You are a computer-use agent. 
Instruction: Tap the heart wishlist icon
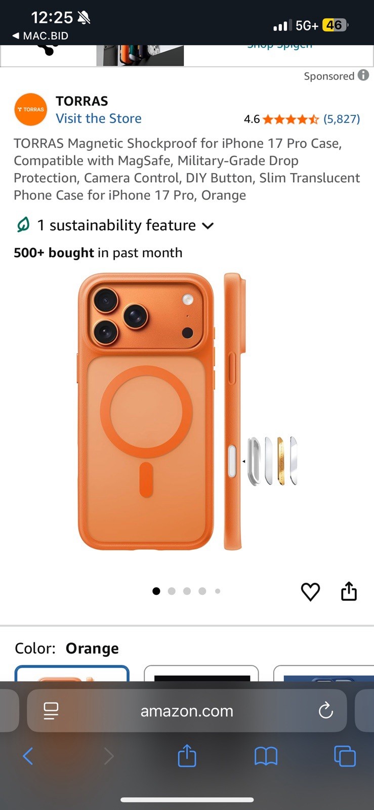(x=310, y=591)
